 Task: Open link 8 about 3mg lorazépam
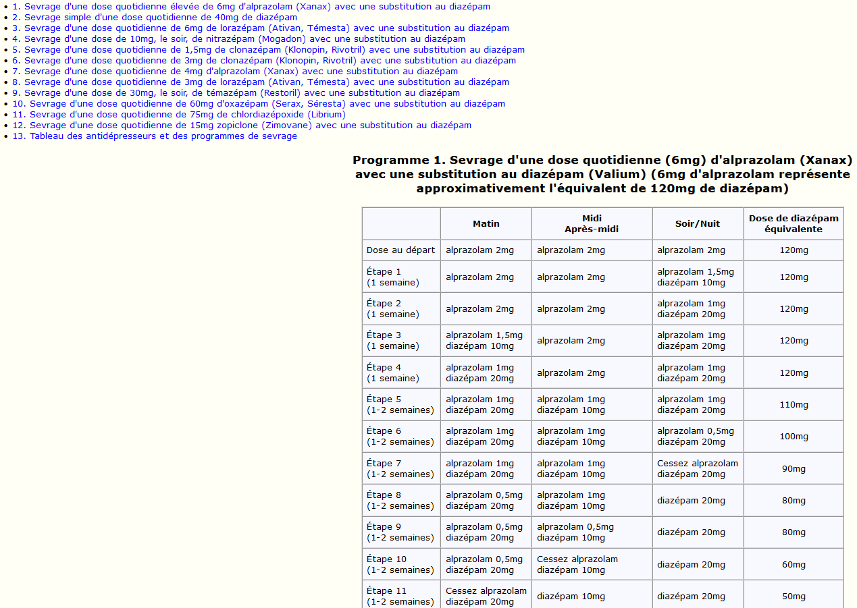click(x=261, y=82)
